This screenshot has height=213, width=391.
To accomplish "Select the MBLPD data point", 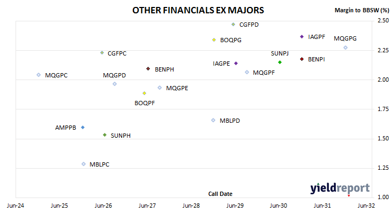I will [x=213, y=120].
